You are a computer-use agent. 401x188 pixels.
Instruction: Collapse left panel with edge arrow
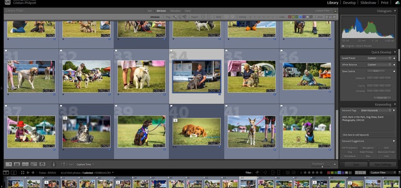[x=2, y=88]
